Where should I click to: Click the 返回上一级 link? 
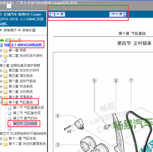(13, 40)
